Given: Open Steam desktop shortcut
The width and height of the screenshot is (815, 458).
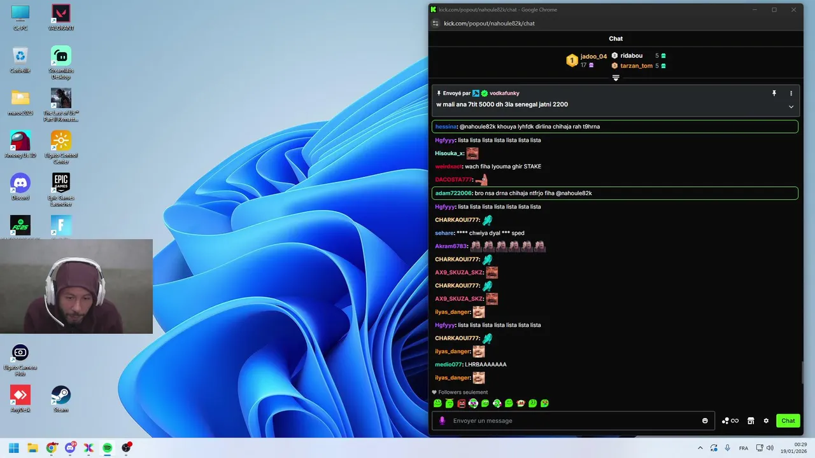Looking at the screenshot, I should tap(61, 399).
